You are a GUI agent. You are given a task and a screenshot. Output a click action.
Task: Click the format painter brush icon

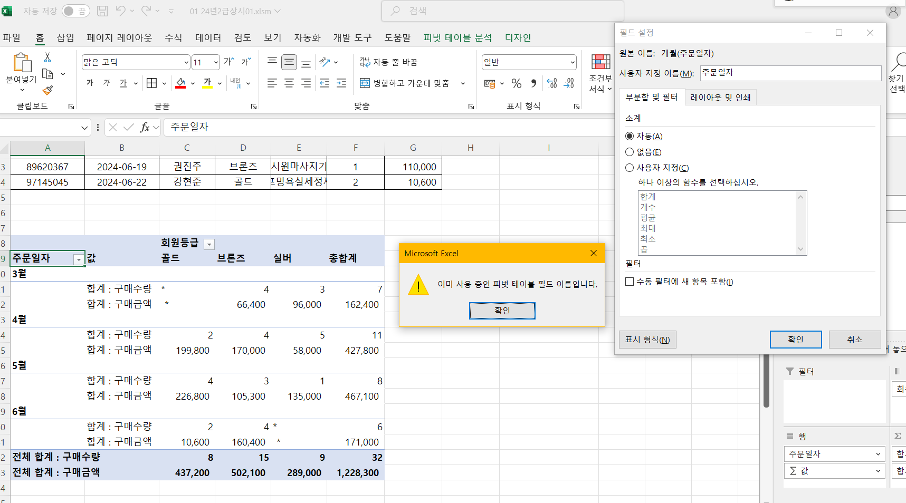coord(47,91)
